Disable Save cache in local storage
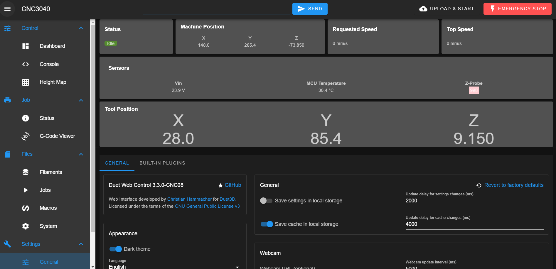The height and width of the screenshot is (269, 556). point(267,224)
